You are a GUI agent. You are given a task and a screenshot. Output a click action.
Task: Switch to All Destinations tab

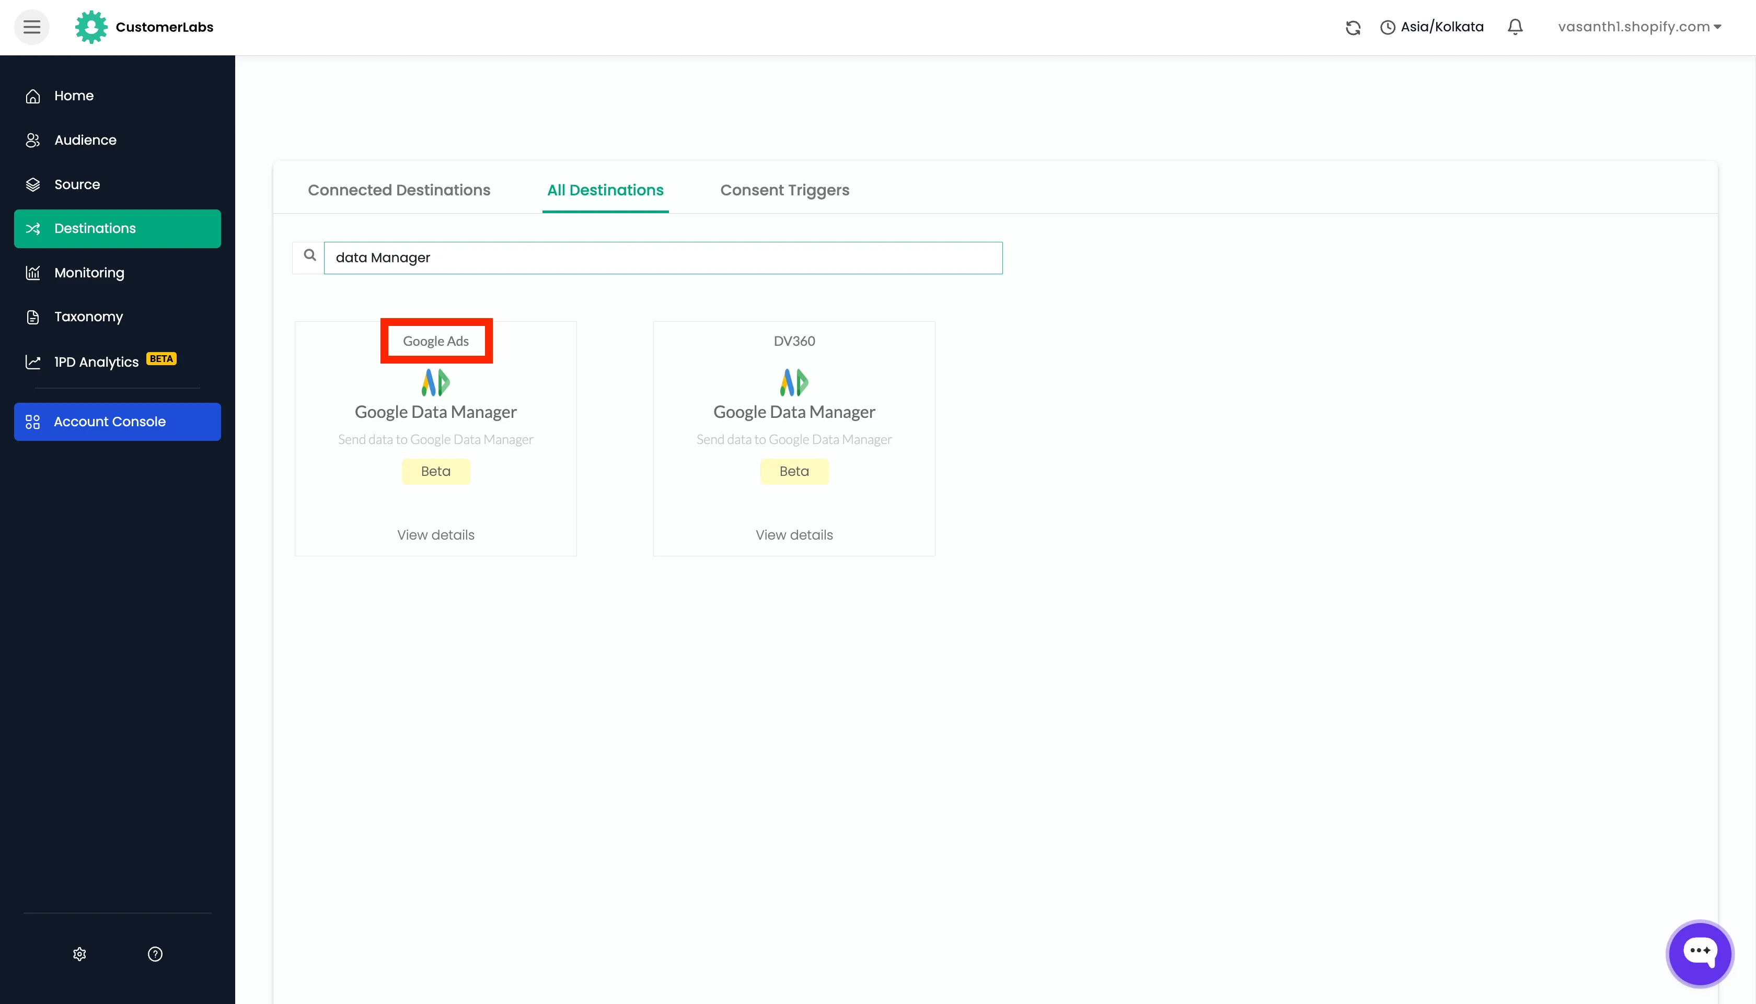coord(605,190)
